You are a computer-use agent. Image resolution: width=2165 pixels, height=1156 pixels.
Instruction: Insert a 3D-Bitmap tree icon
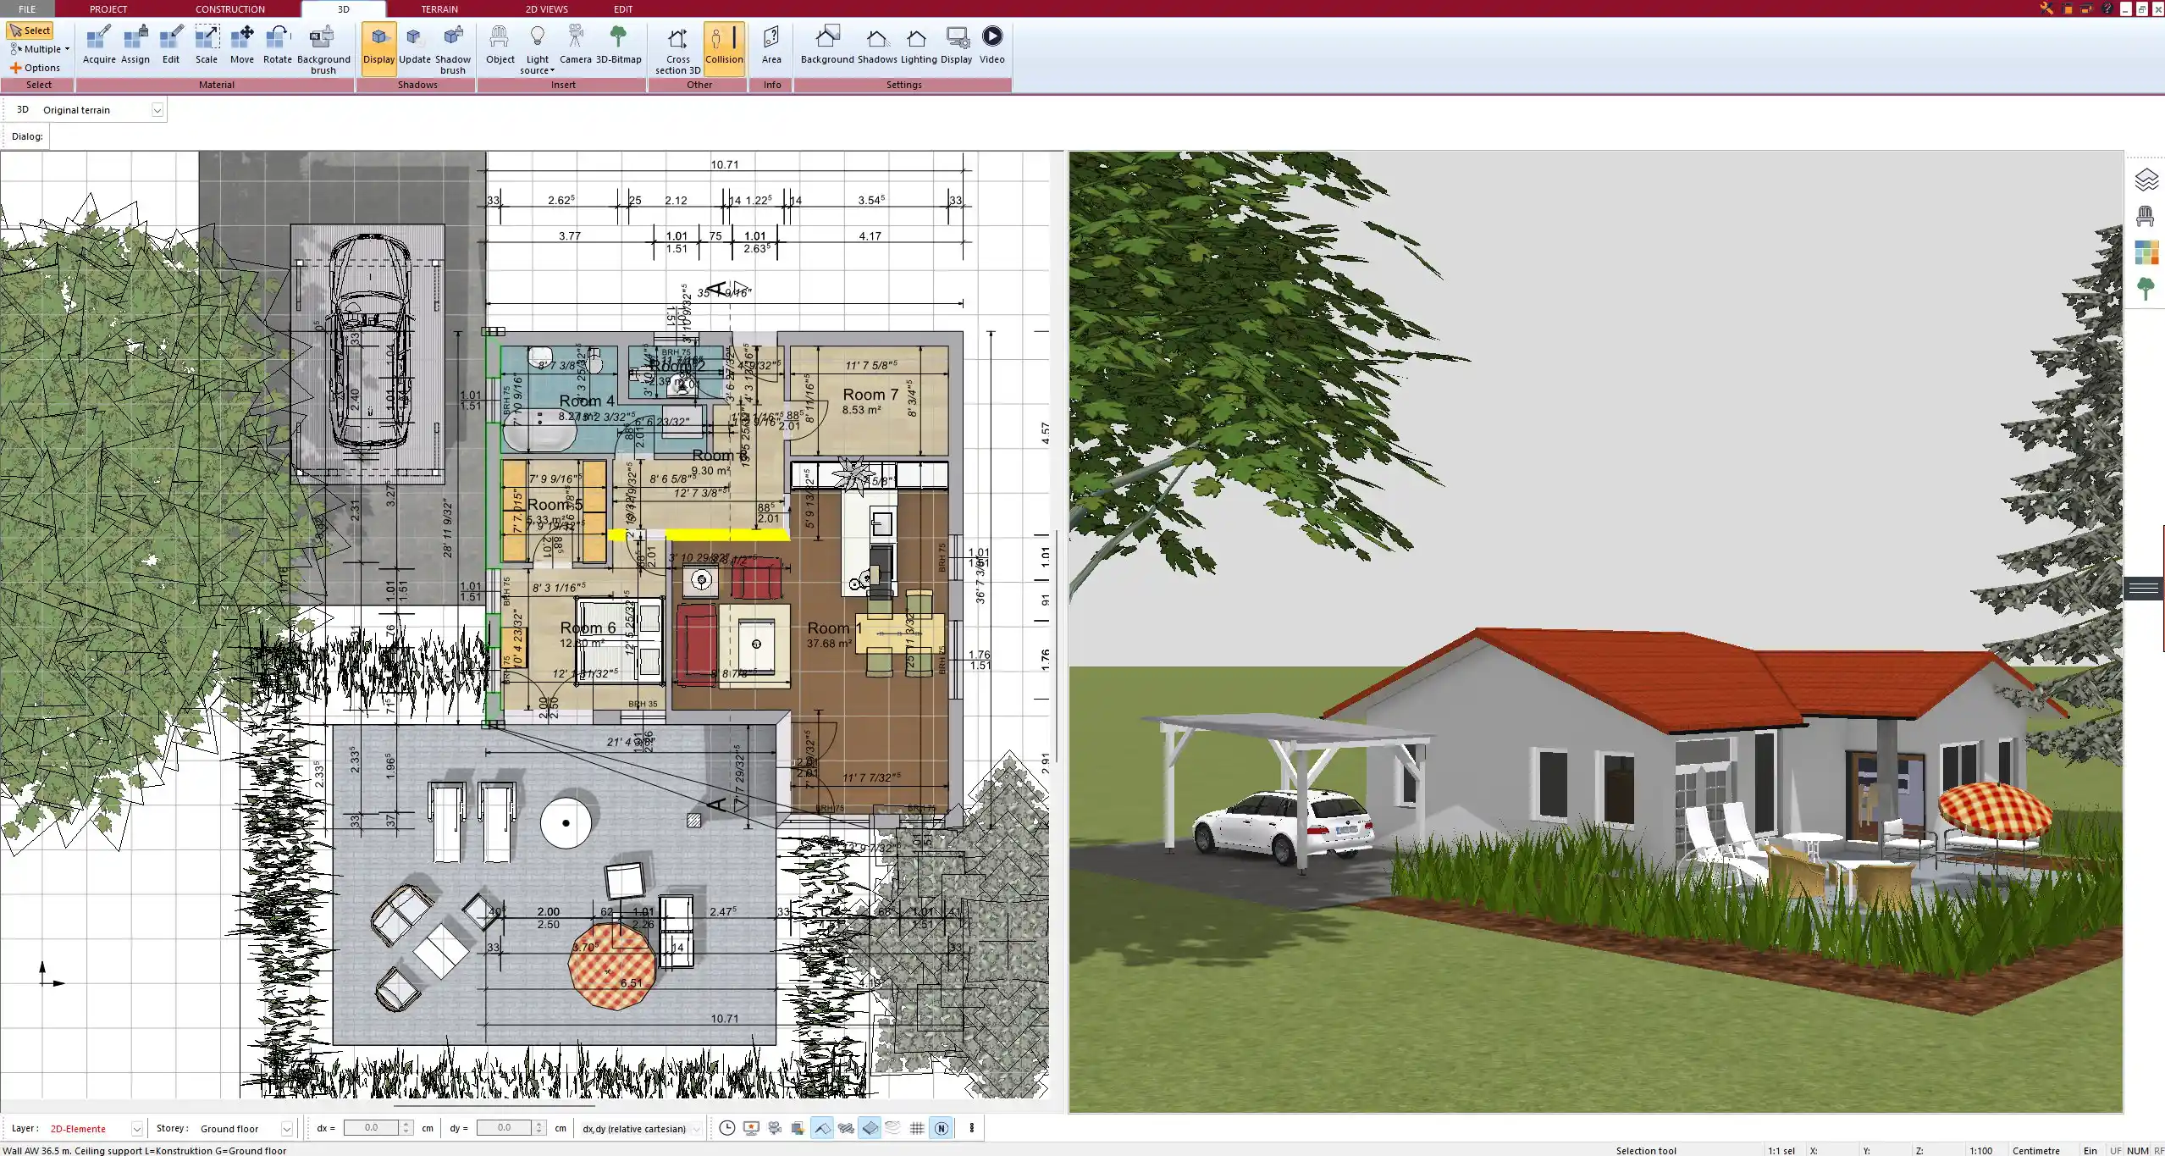[x=619, y=45]
